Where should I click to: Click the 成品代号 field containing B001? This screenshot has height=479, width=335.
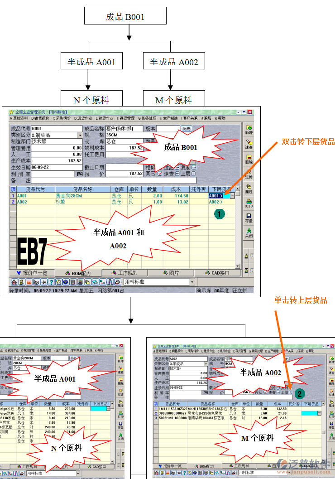click(x=57, y=129)
